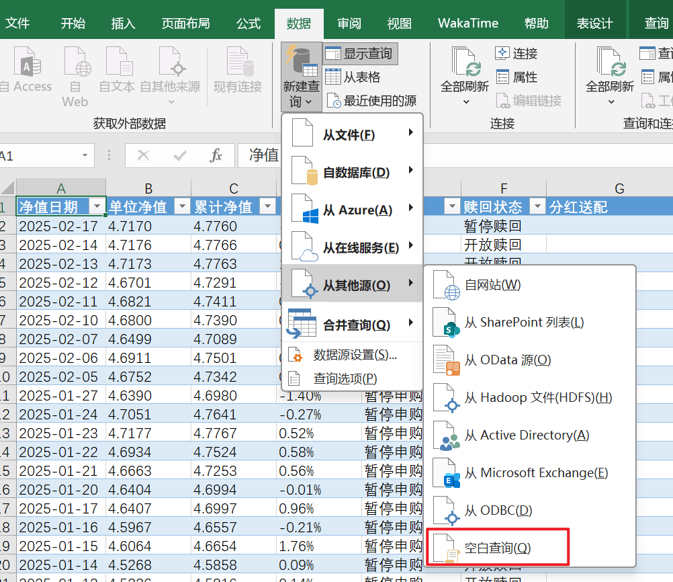The image size is (673, 582).
Task: Open filter dropdown on 赎回状态 column
Action: [537, 207]
